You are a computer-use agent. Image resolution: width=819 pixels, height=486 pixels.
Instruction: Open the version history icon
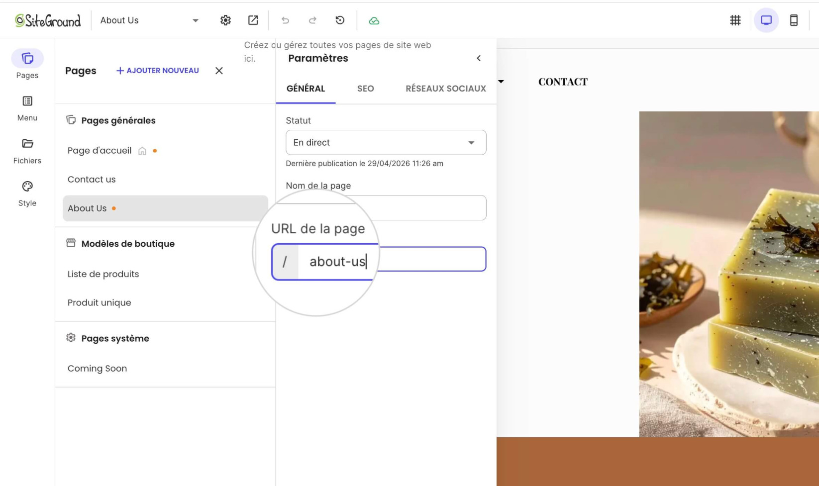(340, 20)
